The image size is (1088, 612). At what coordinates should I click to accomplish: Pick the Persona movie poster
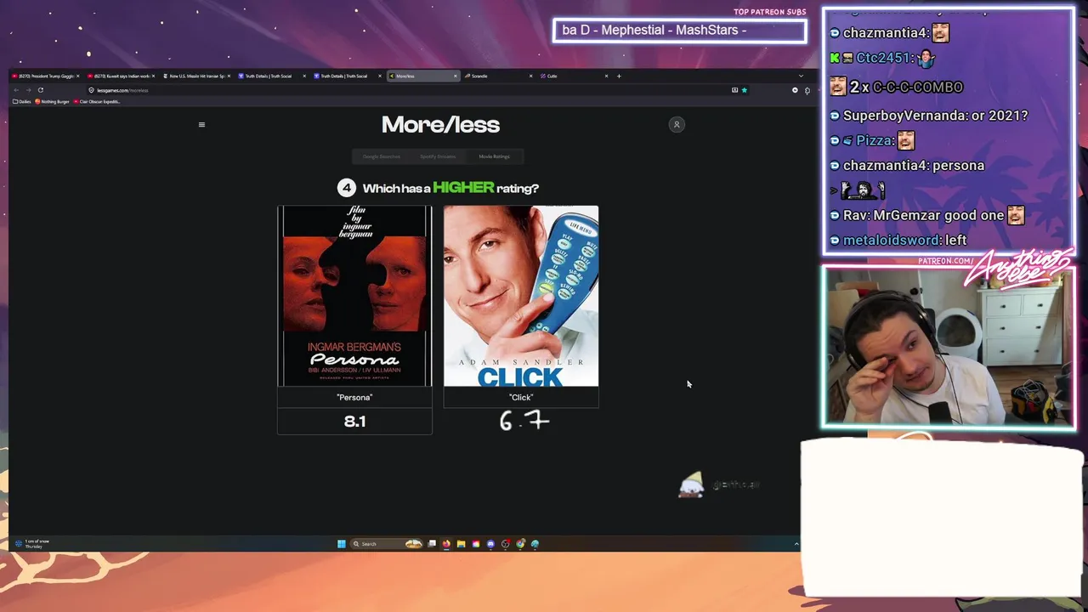(x=354, y=296)
